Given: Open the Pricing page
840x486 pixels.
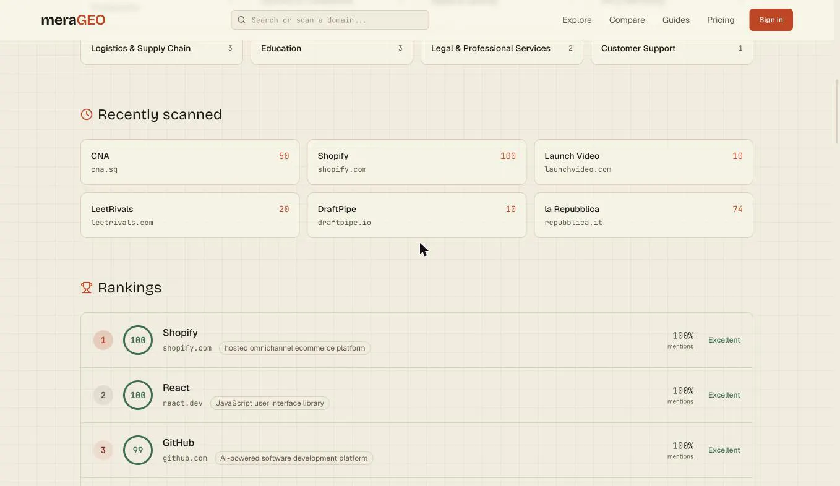Looking at the screenshot, I should [721, 20].
